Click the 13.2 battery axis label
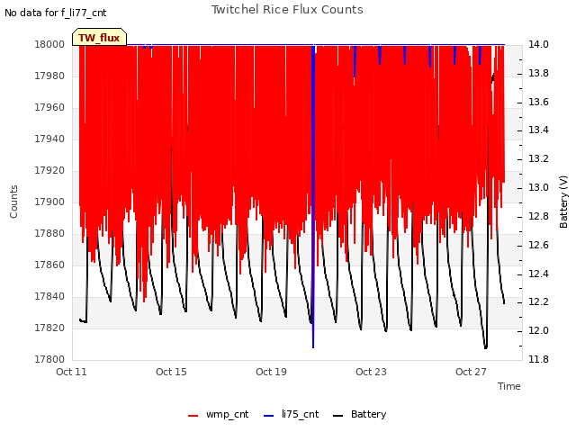Image resolution: width=576 pixels, height=432 pixels. click(x=538, y=158)
